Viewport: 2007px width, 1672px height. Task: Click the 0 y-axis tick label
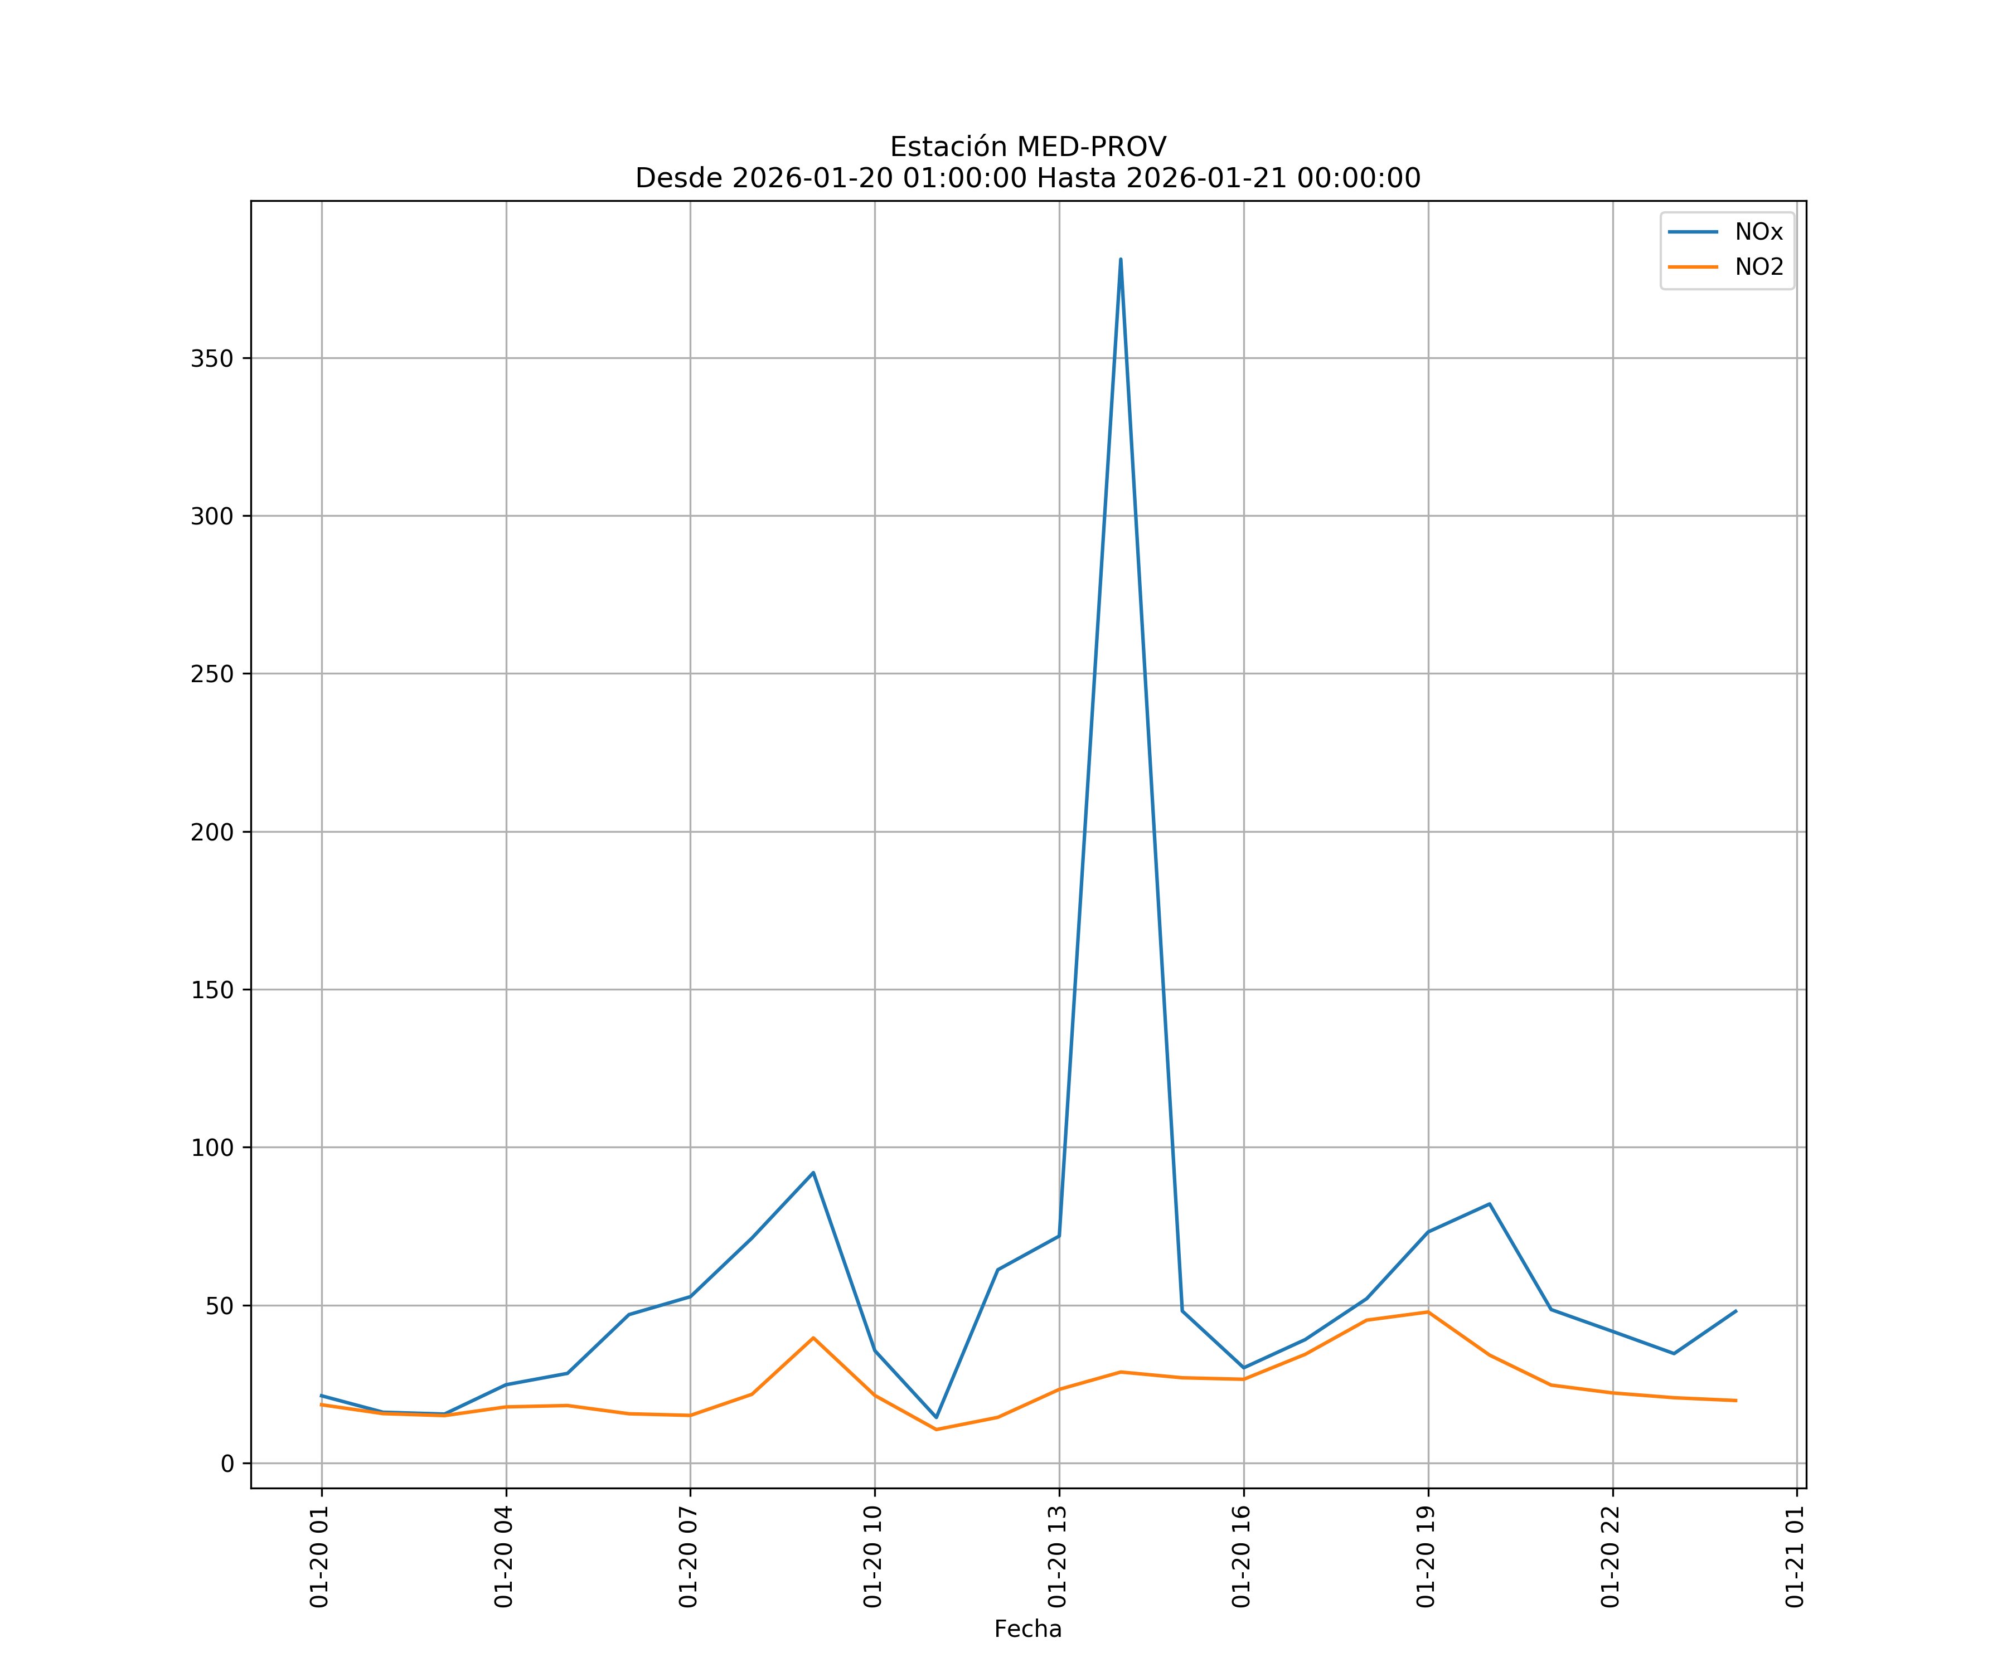[226, 1464]
